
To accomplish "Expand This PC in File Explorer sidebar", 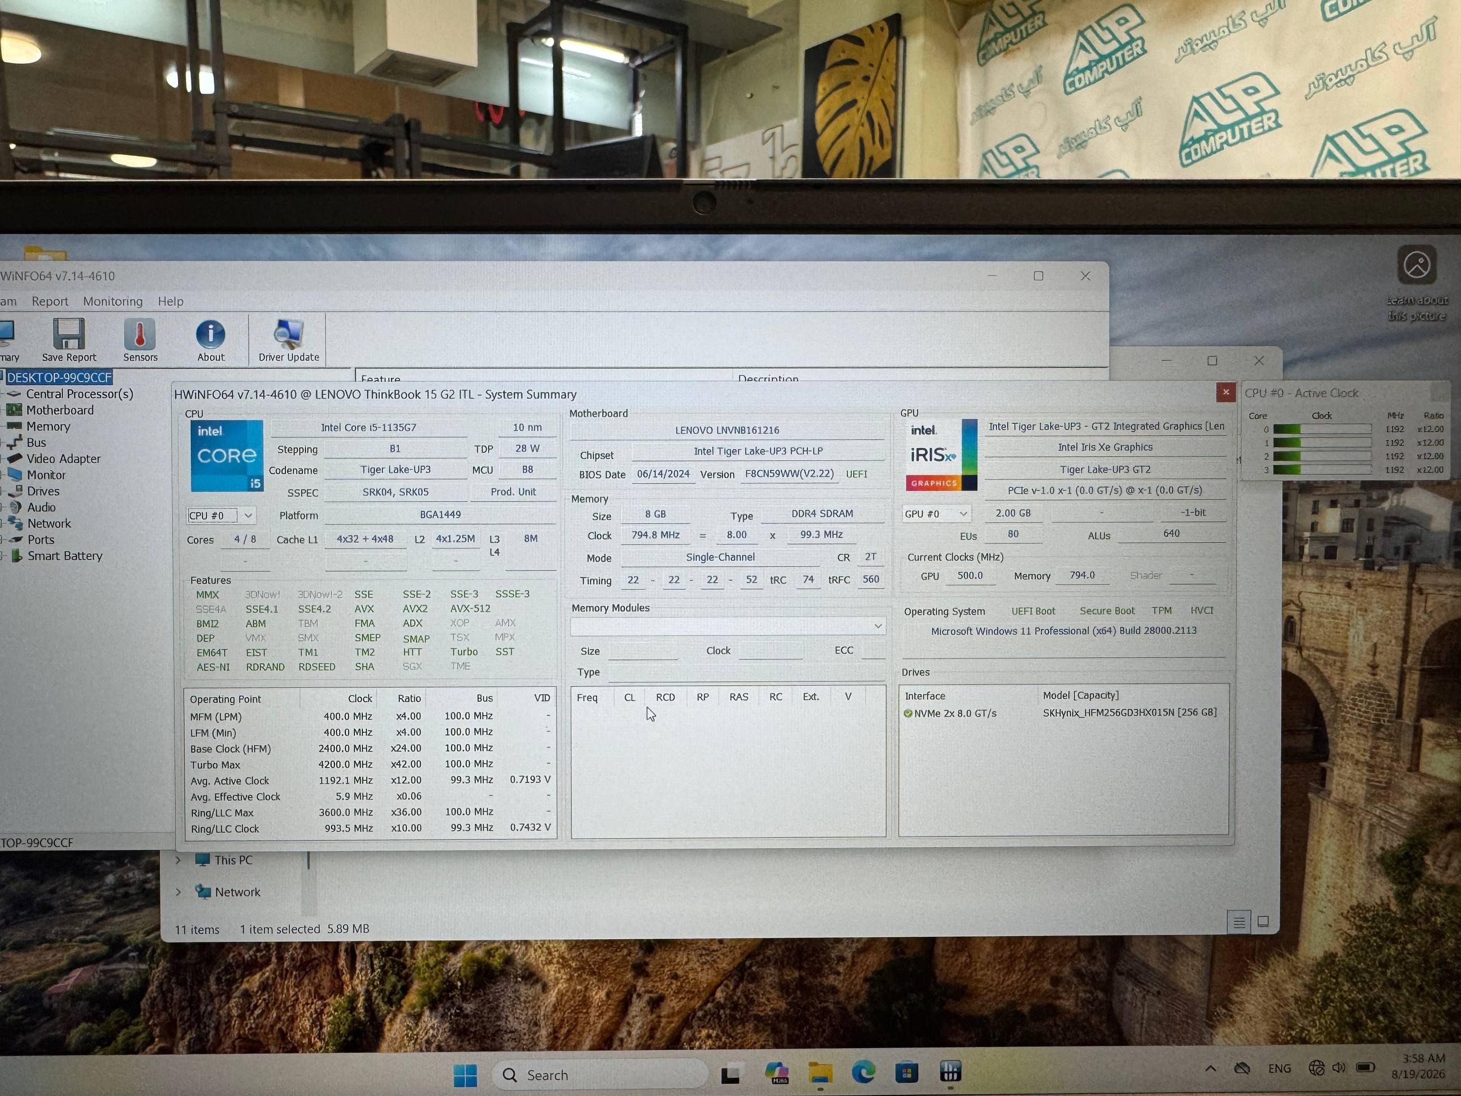I will [178, 860].
